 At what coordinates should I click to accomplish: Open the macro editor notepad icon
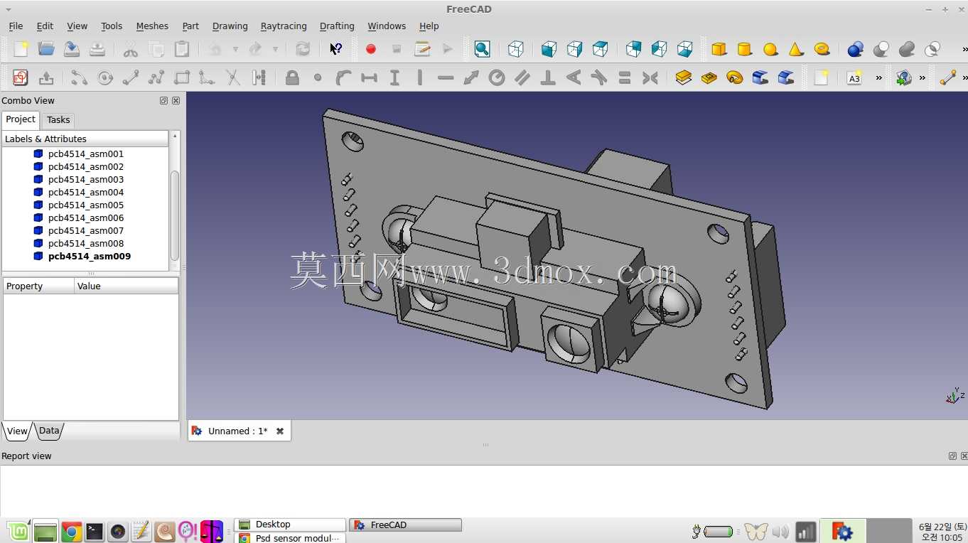click(422, 49)
